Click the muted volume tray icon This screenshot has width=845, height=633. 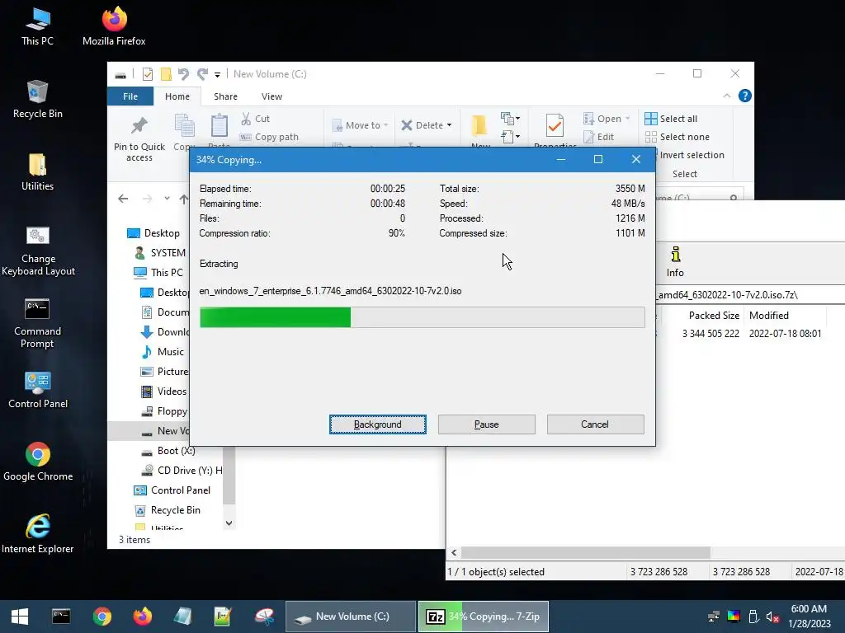pos(772,617)
